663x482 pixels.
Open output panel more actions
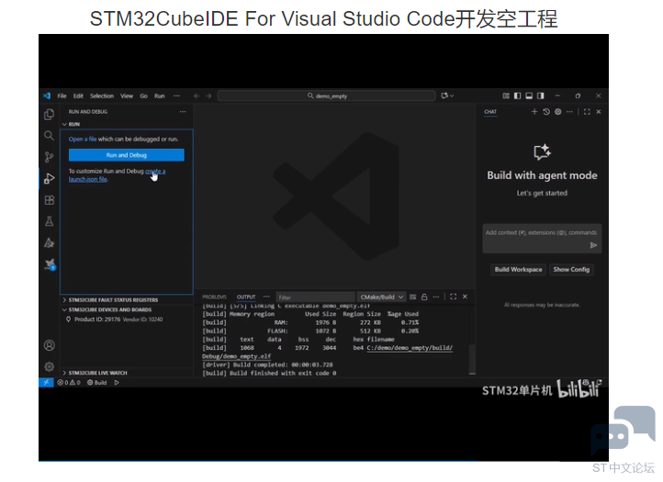click(x=436, y=297)
